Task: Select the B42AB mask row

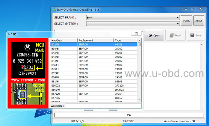Action: 94,53
